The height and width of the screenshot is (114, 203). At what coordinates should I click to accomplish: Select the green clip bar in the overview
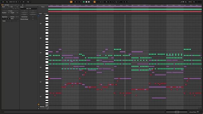tap(125, 9)
